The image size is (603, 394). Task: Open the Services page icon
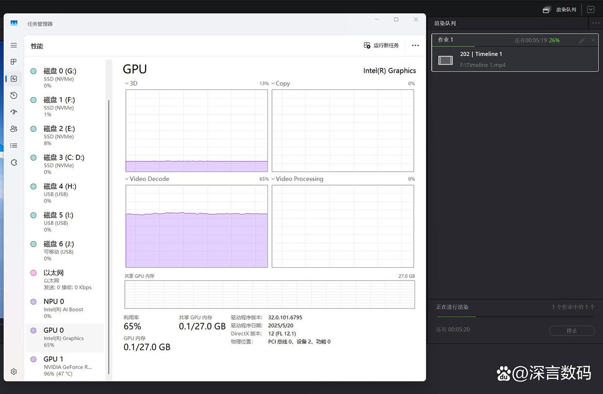(14, 163)
